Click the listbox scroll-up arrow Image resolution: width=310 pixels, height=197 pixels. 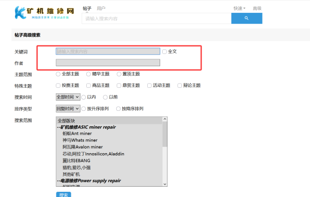(x=165, y=119)
